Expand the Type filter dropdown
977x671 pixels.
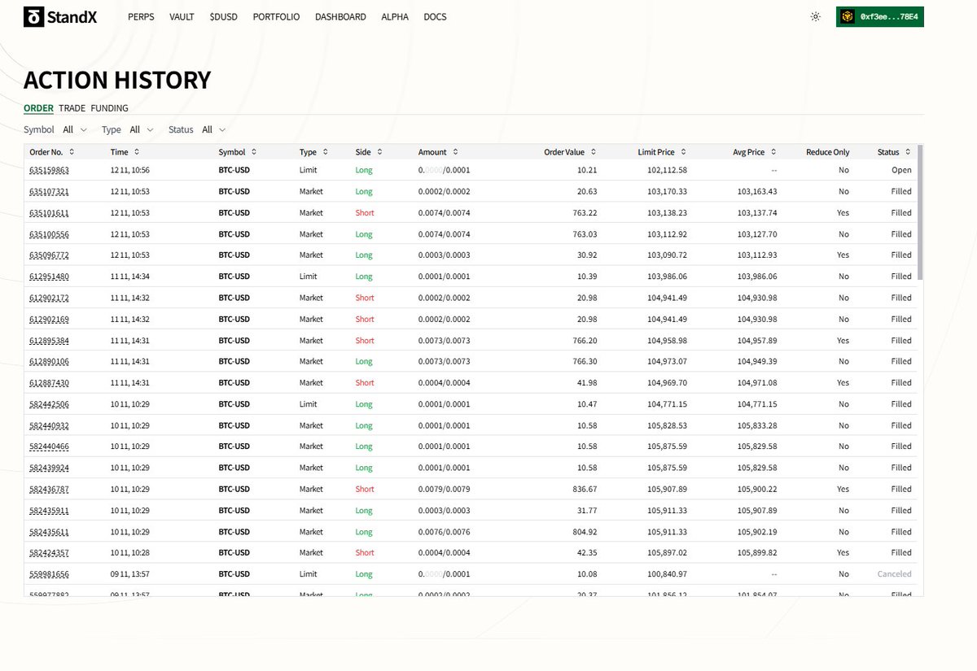pyautogui.click(x=142, y=129)
